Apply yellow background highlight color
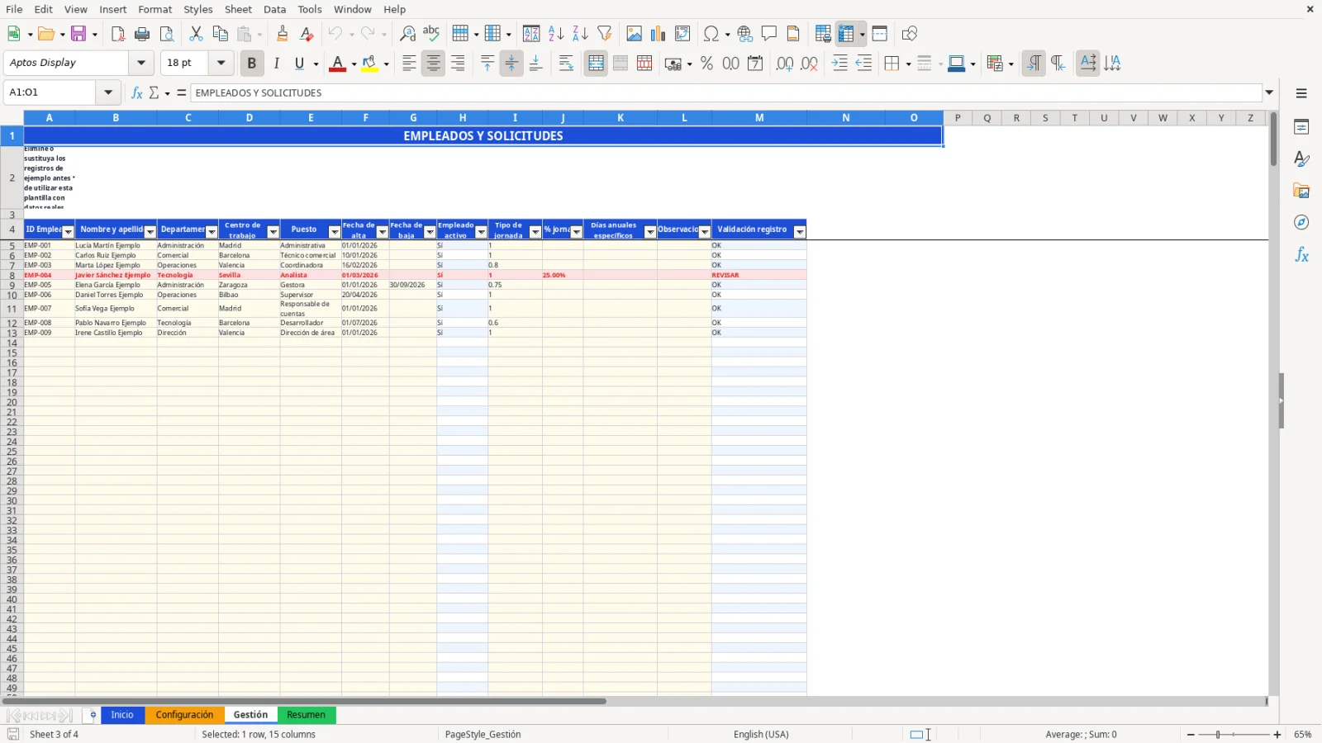Image resolution: width=1322 pixels, height=743 pixels. pyautogui.click(x=369, y=64)
